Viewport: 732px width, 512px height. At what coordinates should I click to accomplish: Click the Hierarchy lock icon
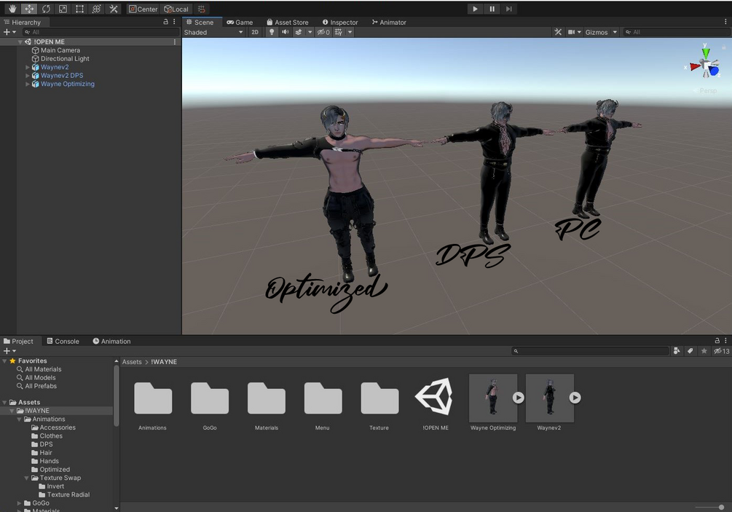pos(165,22)
